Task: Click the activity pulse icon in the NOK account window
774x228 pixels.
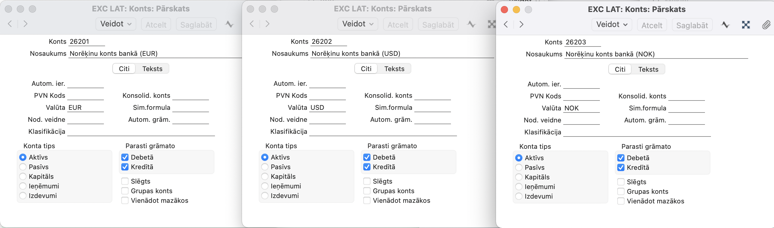Action: (725, 25)
